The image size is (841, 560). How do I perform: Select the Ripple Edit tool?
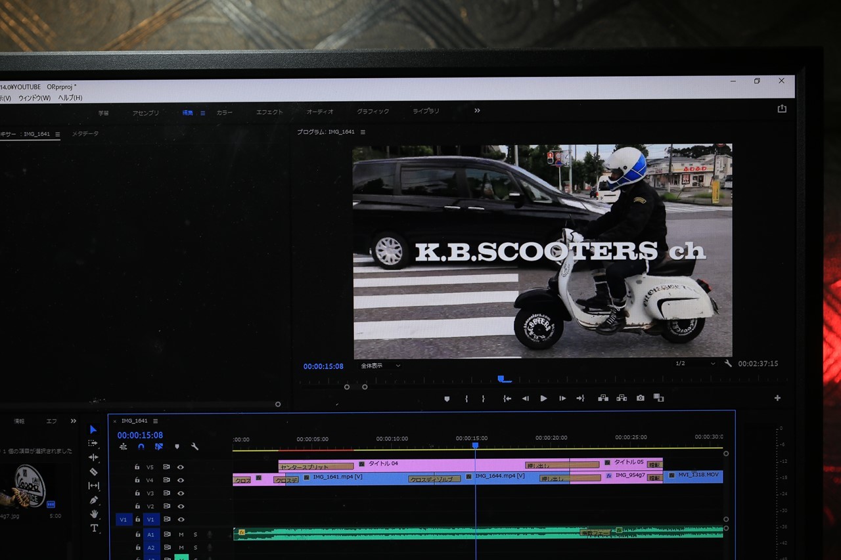(x=93, y=457)
